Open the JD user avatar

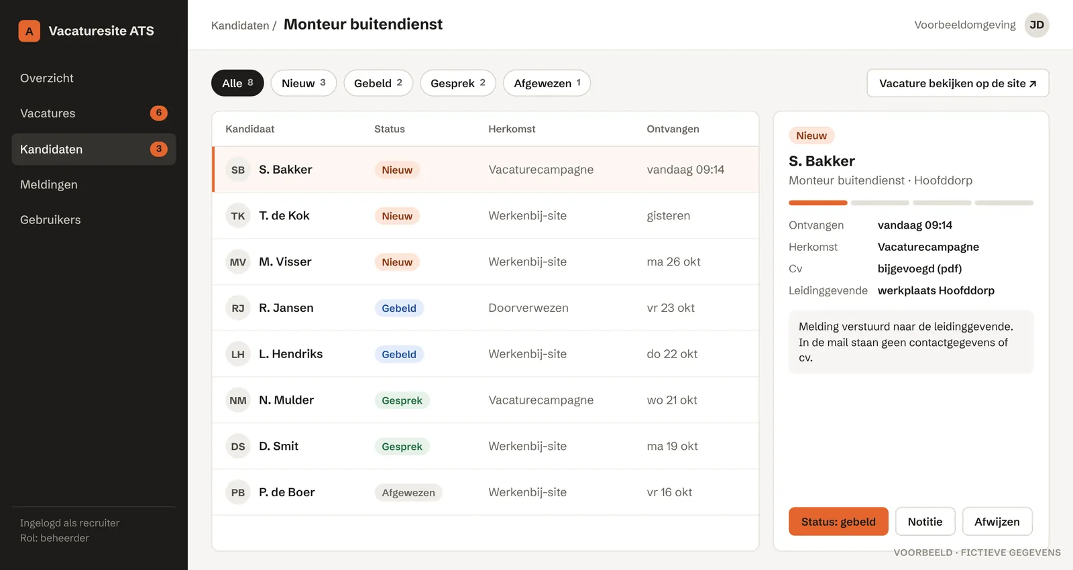[x=1037, y=25]
